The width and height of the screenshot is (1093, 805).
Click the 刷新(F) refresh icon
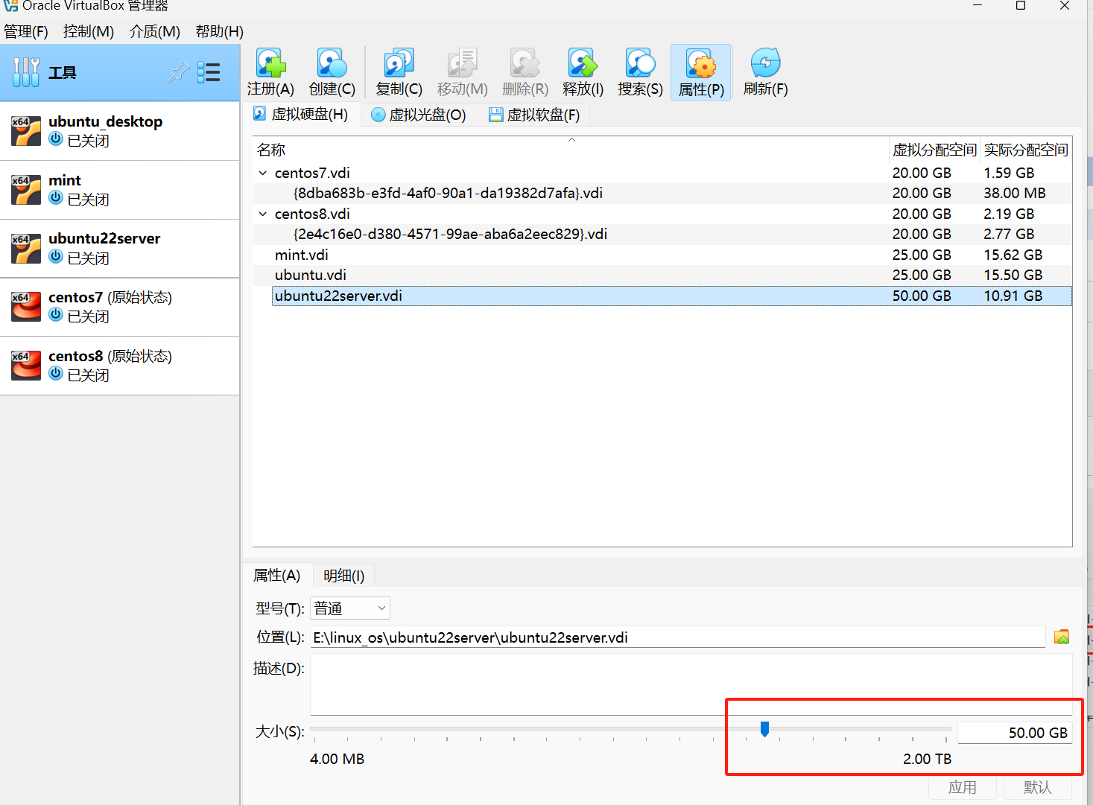pyautogui.click(x=765, y=63)
